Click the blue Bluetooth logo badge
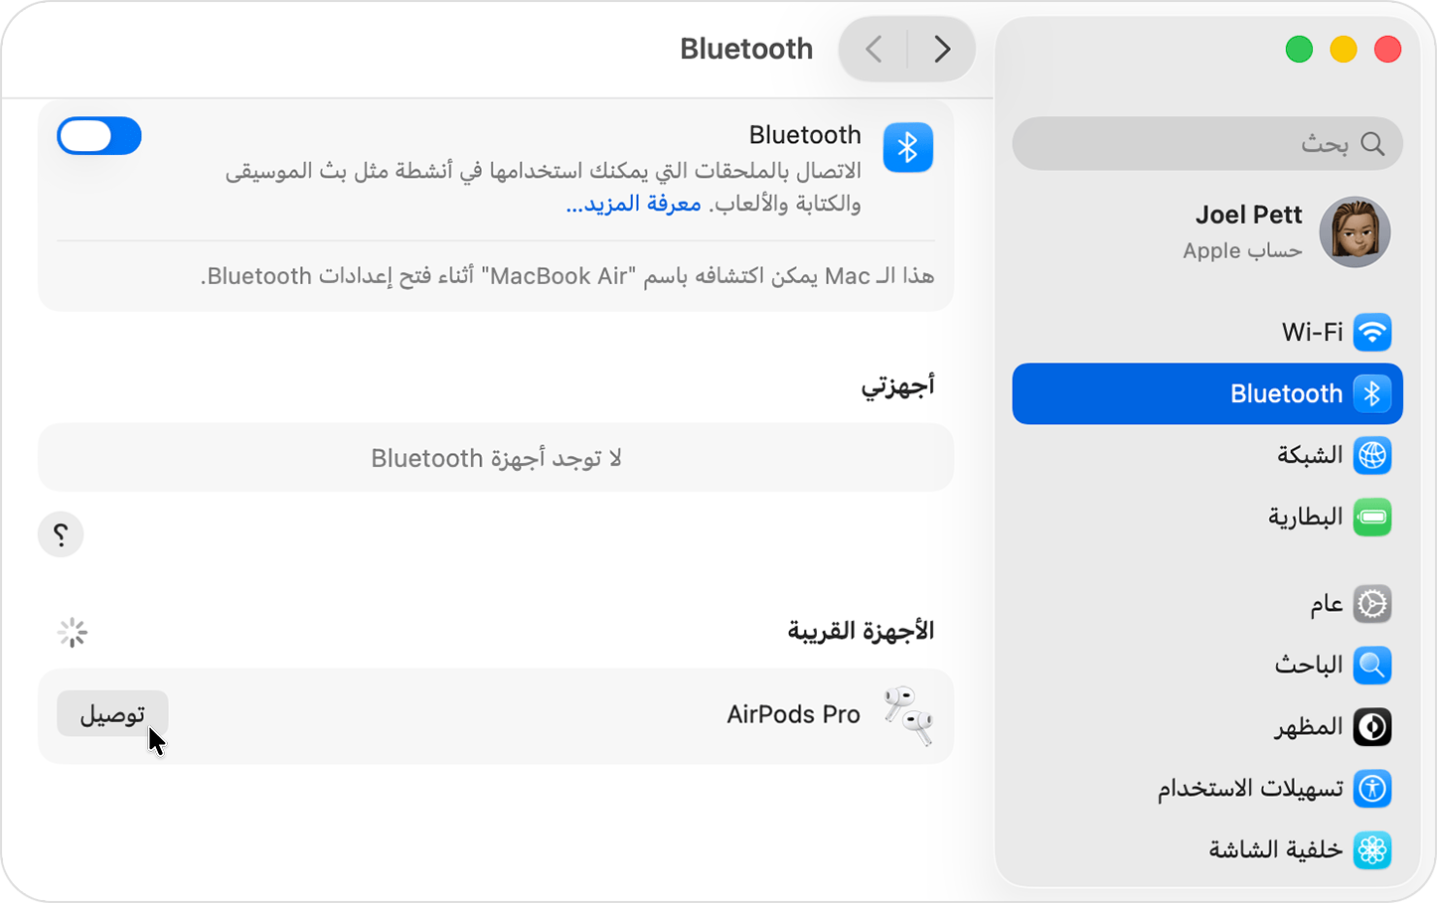 tap(907, 147)
